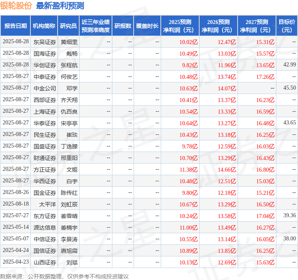Image resolution: width=298 pixels, height=280 pixels.
Task: Select the 机构简称 column header
Action: [44, 26]
